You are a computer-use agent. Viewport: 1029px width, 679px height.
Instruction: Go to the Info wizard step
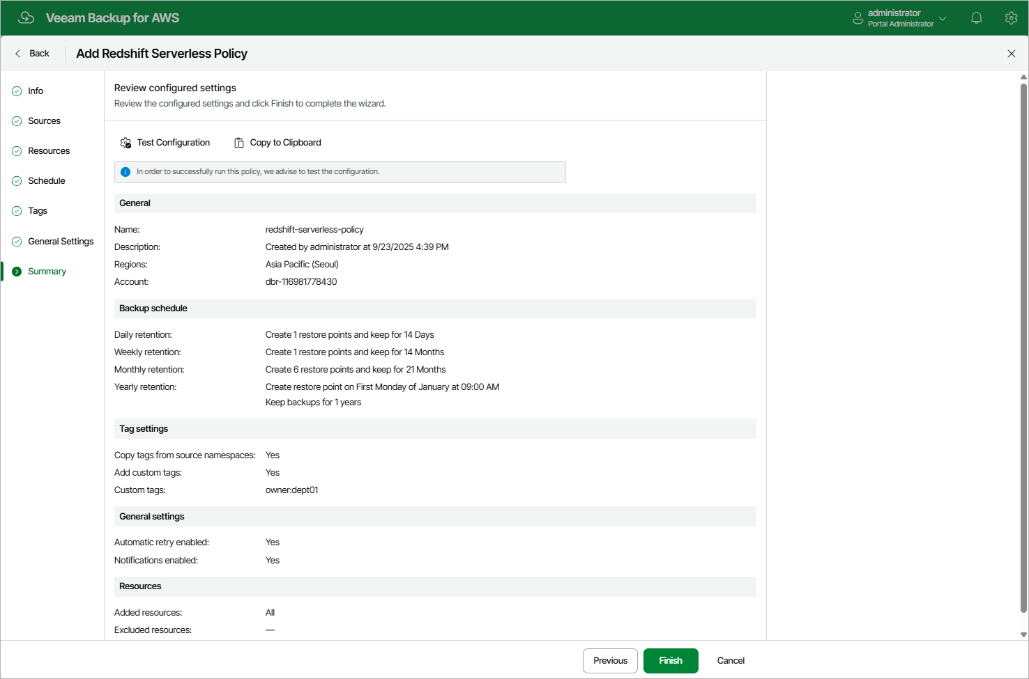pos(36,91)
